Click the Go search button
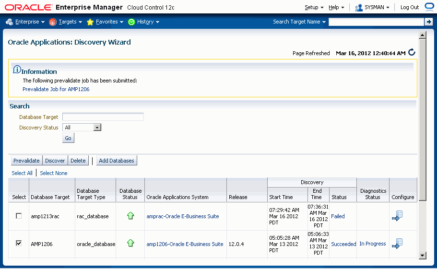The height and width of the screenshot is (269, 437). pos(68,138)
